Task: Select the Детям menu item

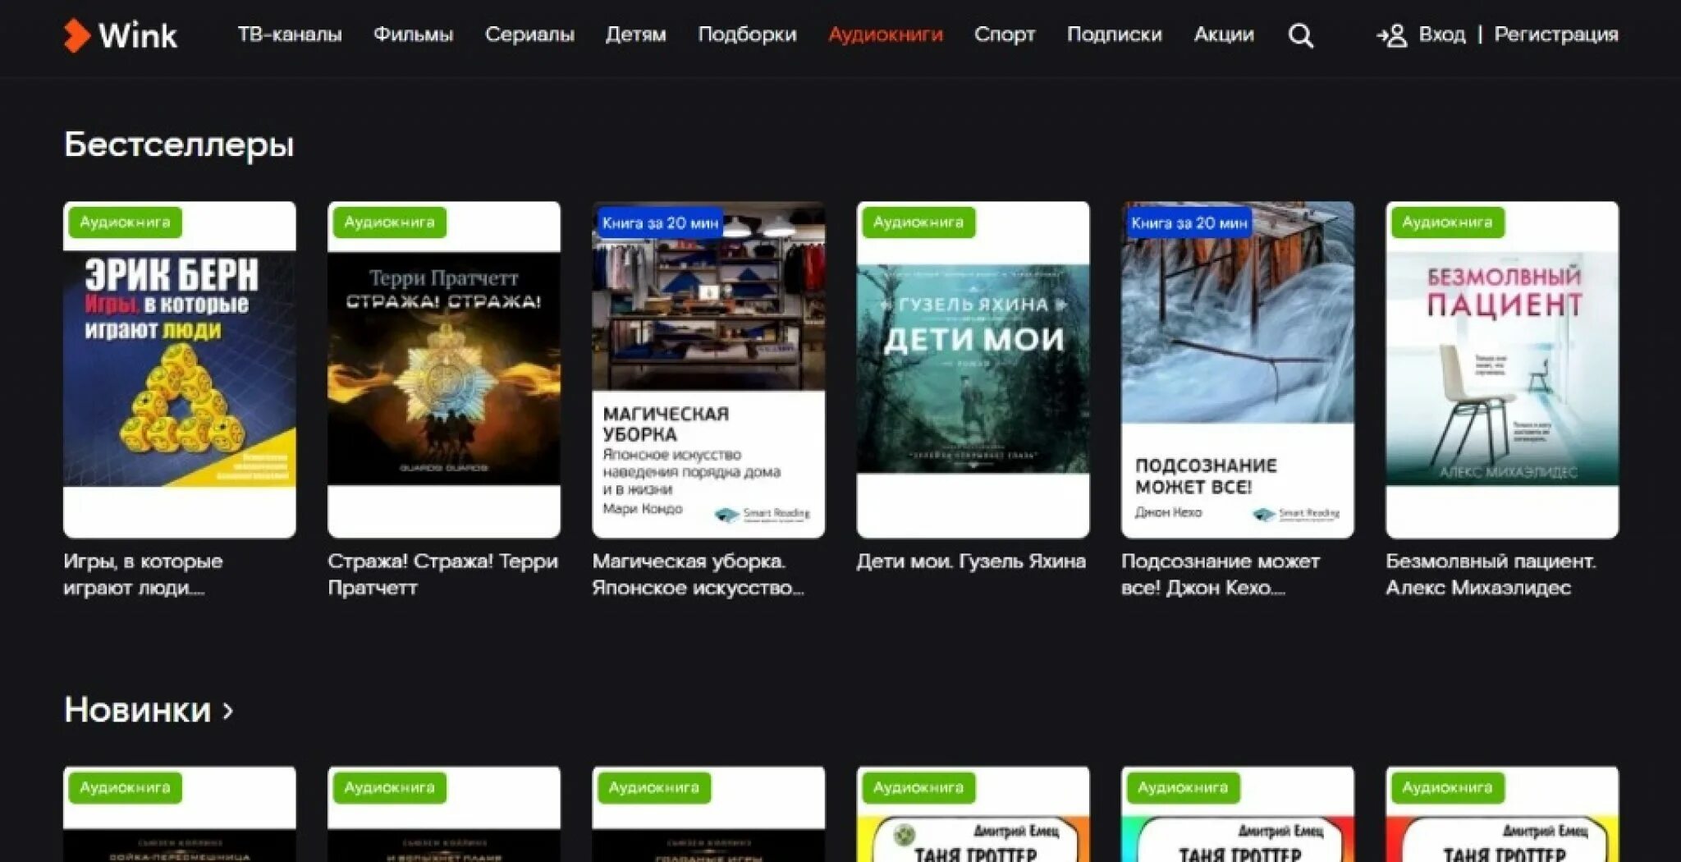Action: (635, 34)
